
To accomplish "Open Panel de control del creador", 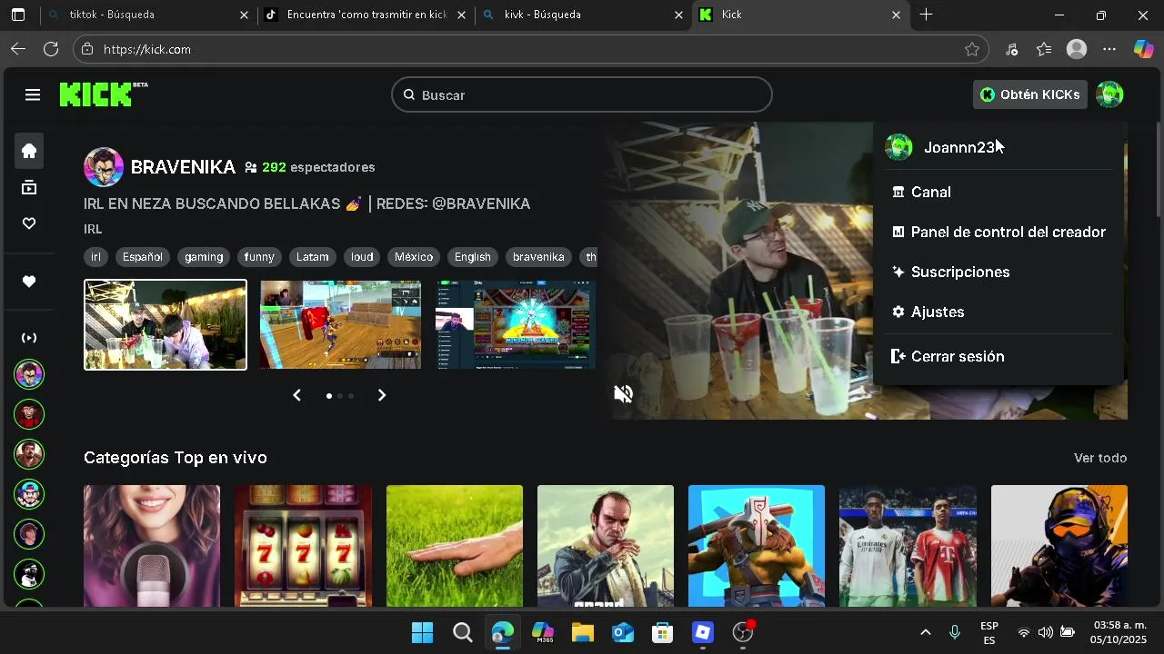I will click(998, 232).
